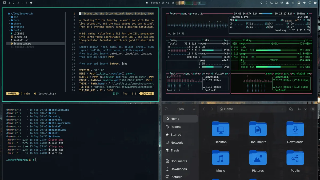Toggle net zero in green btop
Screen dimensions: 320x180
tap(286, 74)
